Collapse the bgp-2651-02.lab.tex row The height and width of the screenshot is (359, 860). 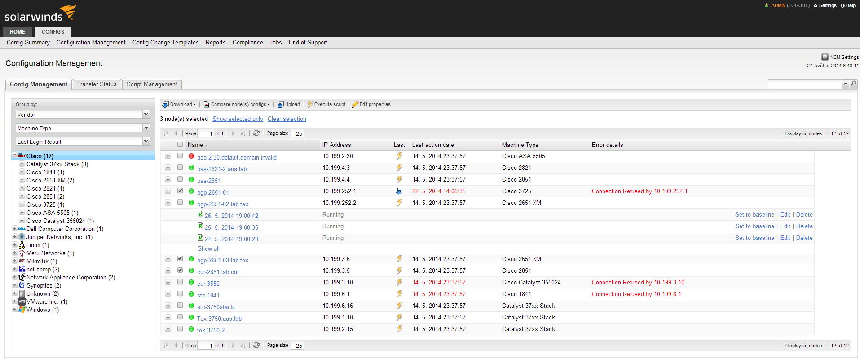click(x=168, y=203)
